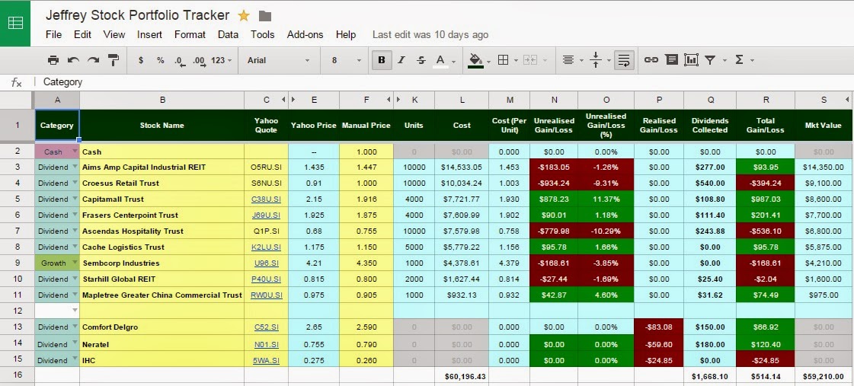Screen dimensions: 854x386
Task: Open the RW0U.SI Yahoo quote link
Action: pos(266,295)
